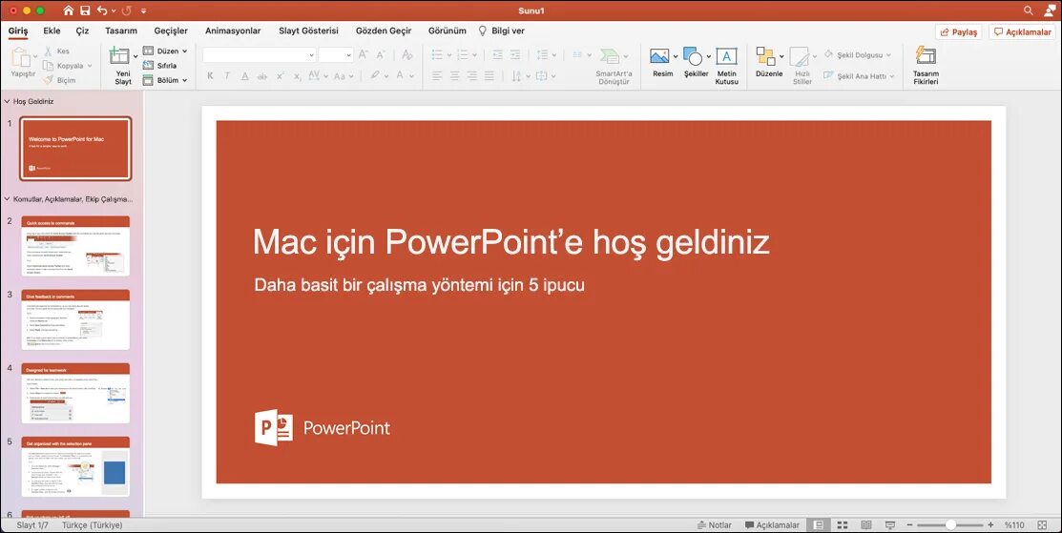The image size is (1062, 533).
Task: Open the AV character spacing dropdown
Action: point(318,75)
